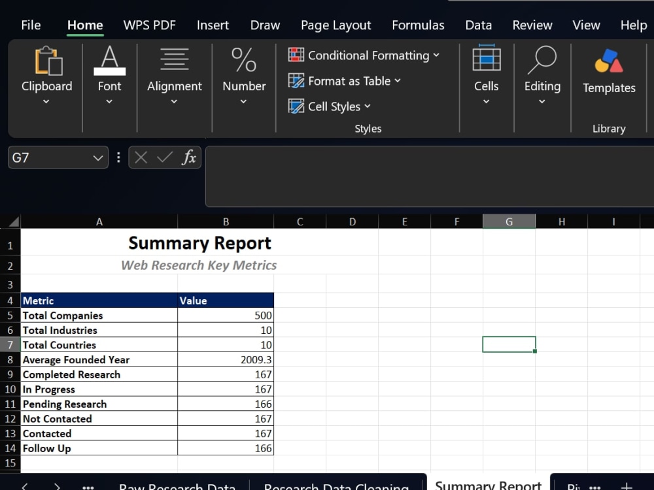The height and width of the screenshot is (490, 654).
Task: Select column A header
Action: point(99,221)
